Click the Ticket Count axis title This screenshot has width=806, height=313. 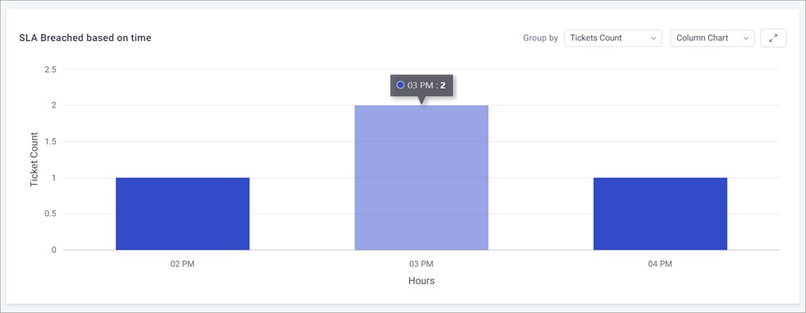pyautogui.click(x=34, y=160)
